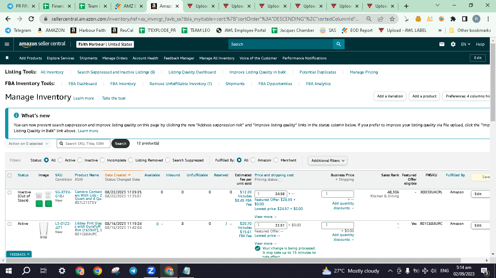Select the Search Suppressed status filter

pos(168,160)
